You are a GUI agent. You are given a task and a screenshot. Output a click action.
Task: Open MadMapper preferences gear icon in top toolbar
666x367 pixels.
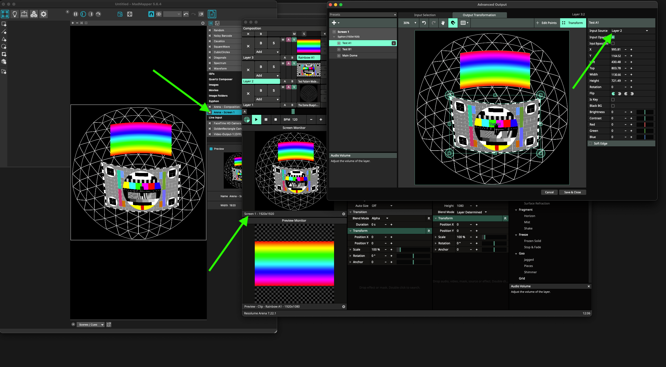(x=44, y=14)
